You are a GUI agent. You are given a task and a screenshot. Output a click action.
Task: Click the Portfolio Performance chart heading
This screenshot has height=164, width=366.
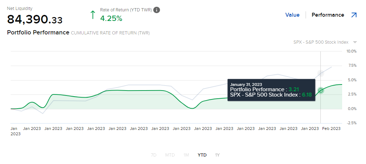pyautogui.click(x=38, y=33)
